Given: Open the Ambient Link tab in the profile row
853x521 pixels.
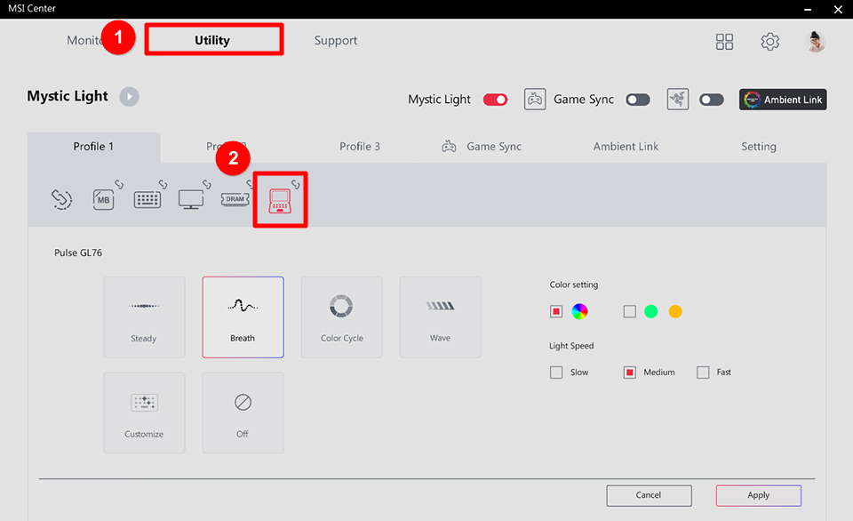Looking at the screenshot, I should point(626,147).
